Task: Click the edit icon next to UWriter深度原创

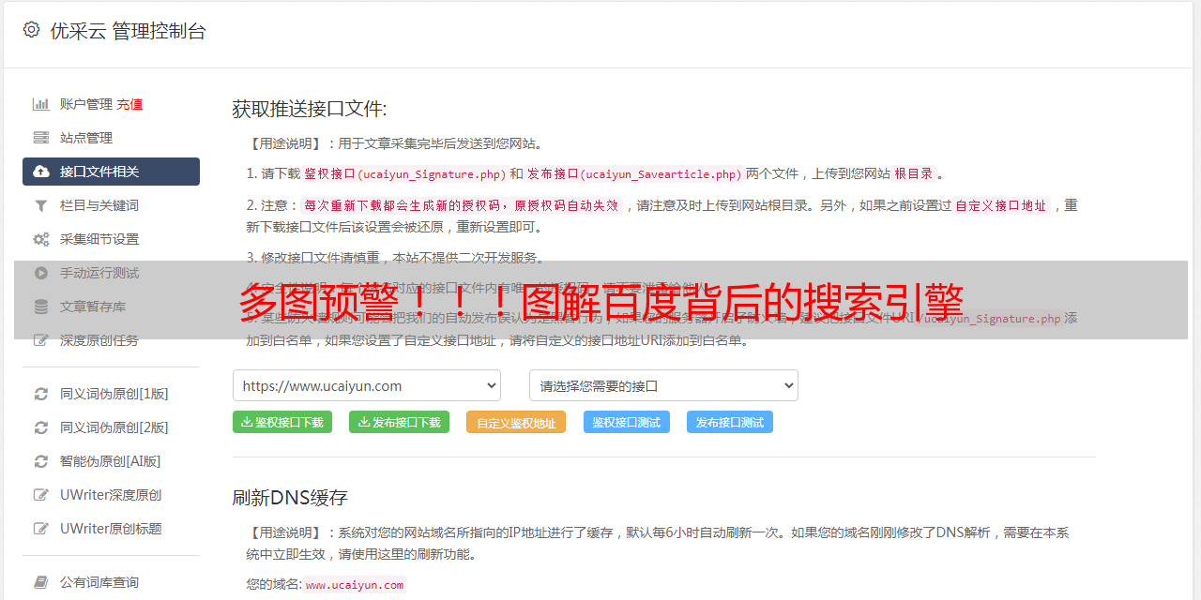Action: [x=41, y=495]
